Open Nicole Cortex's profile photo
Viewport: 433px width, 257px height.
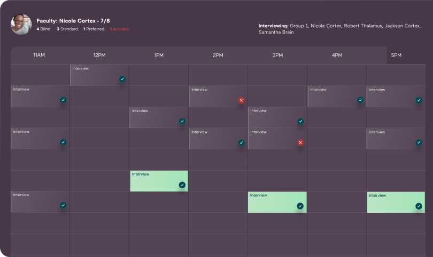(21, 25)
